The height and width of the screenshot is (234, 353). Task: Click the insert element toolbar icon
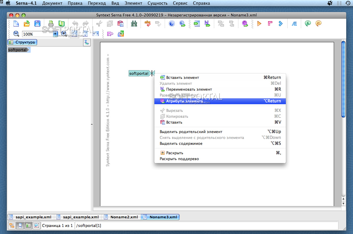tap(197, 23)
